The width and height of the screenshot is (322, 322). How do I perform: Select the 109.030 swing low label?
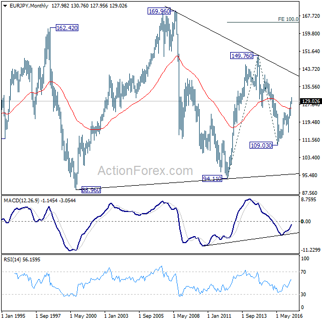click(x=261, y=145)
